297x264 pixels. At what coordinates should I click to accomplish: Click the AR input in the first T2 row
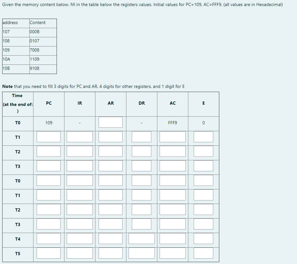pos(111,151)
